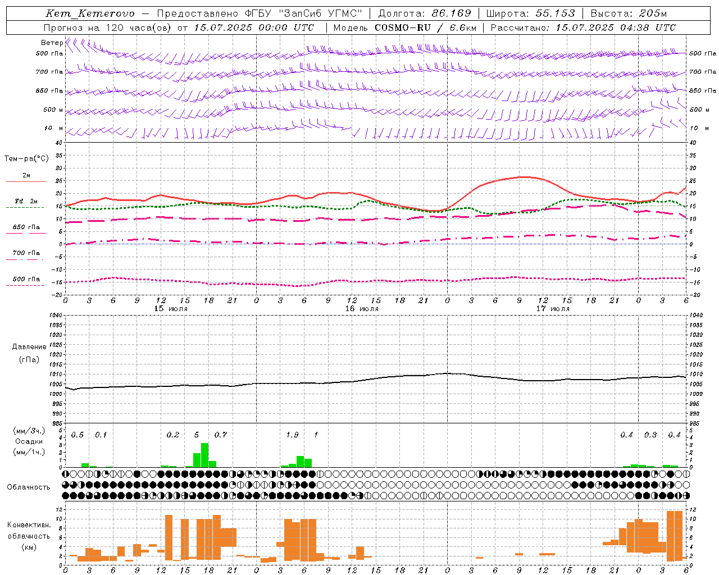
Task: Click the longitude value Долгота: 86.169
Action: [x=425, y=13]
